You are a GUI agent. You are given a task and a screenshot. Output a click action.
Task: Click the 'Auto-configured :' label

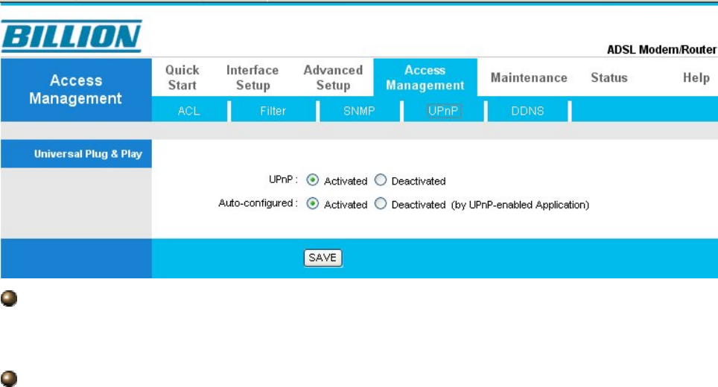pyautogui.click(x=258, y=203)
